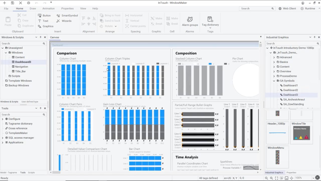
Task: Select the Graphics insert tool
Action: [48, 26]
